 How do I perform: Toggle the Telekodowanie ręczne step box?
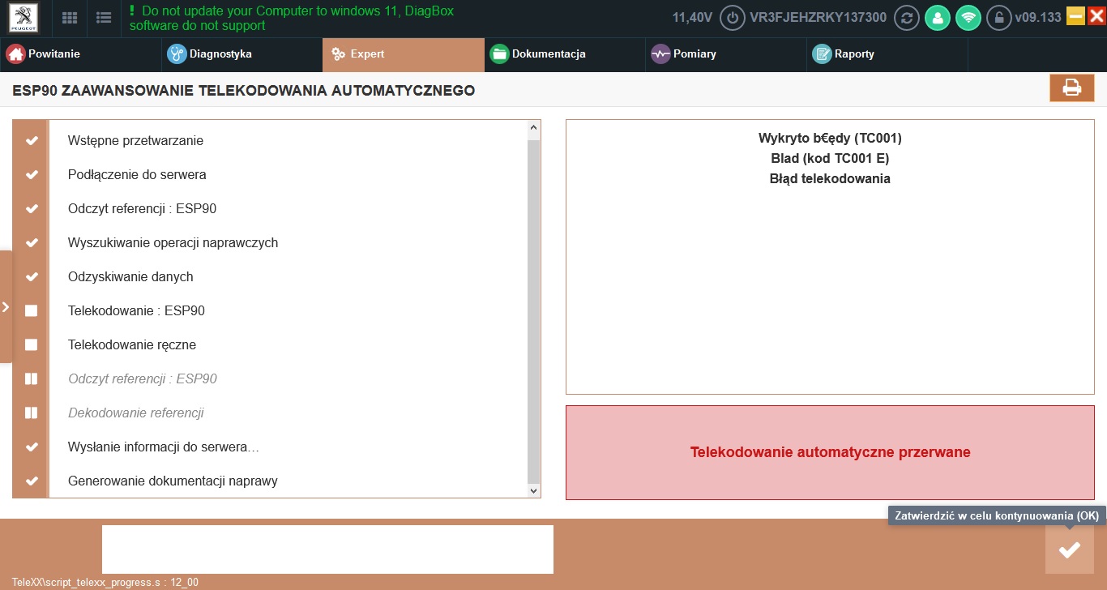tap(31, 344)
